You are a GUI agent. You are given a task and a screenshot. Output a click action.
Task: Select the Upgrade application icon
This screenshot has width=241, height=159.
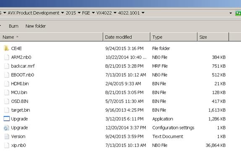coord(6,119)
